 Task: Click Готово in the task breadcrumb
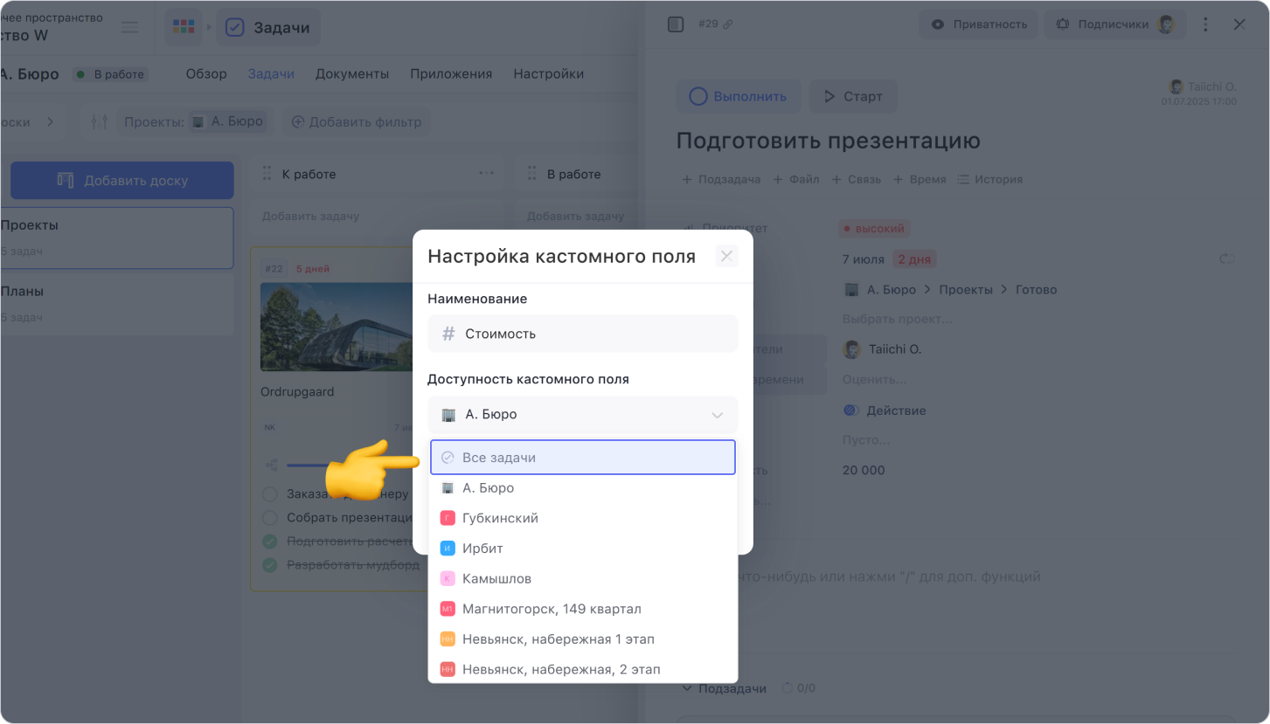point(1036,289)
